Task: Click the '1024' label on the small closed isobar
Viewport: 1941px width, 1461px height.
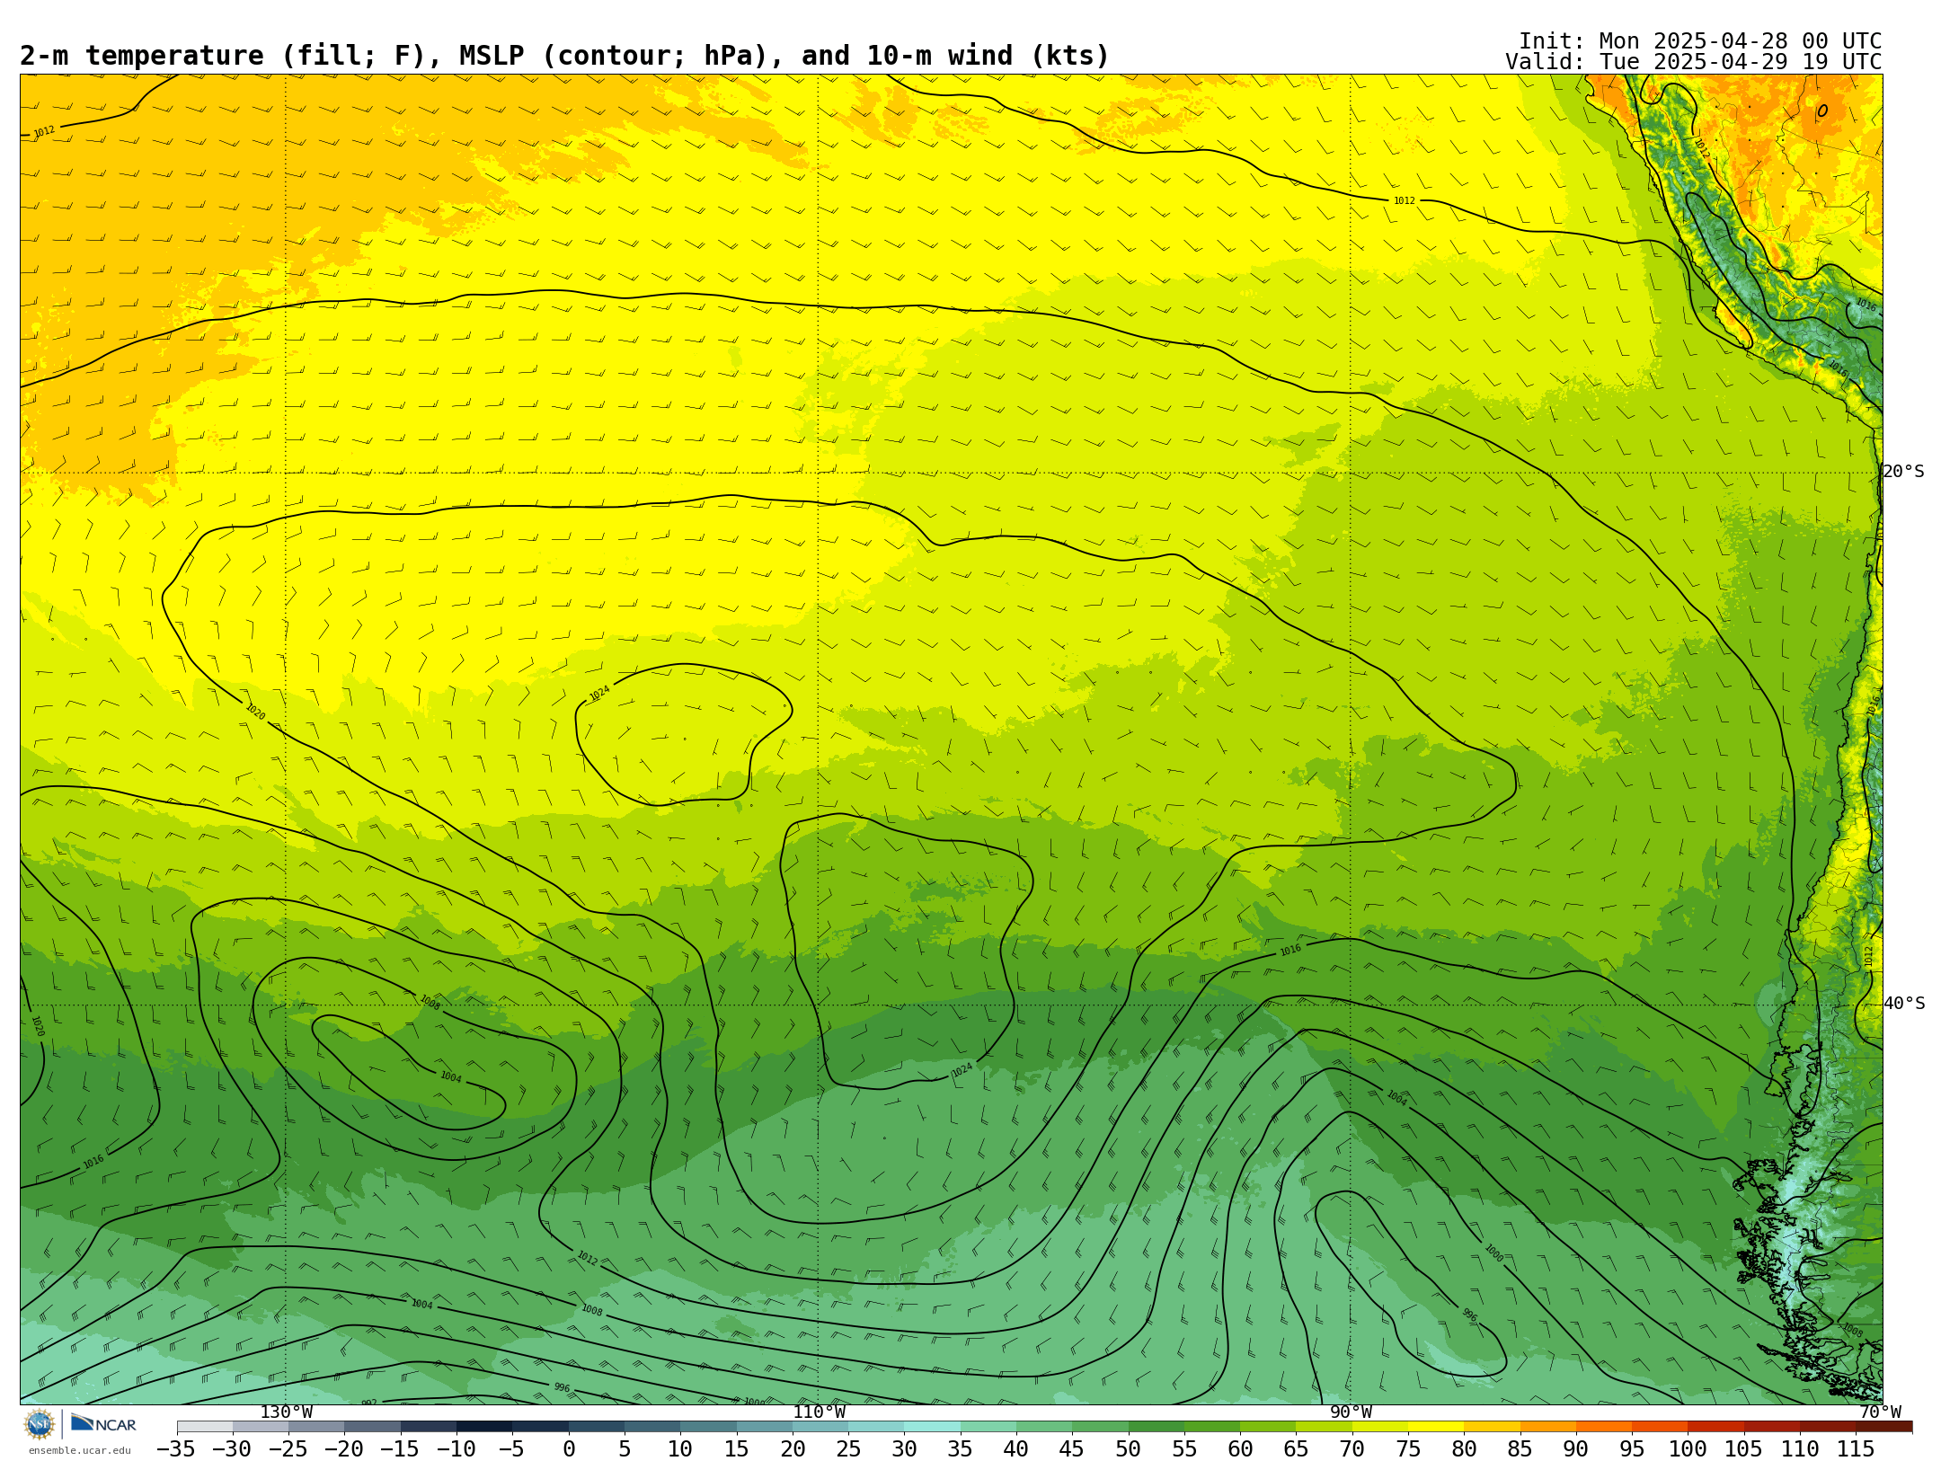Action: tap(599, 693)
